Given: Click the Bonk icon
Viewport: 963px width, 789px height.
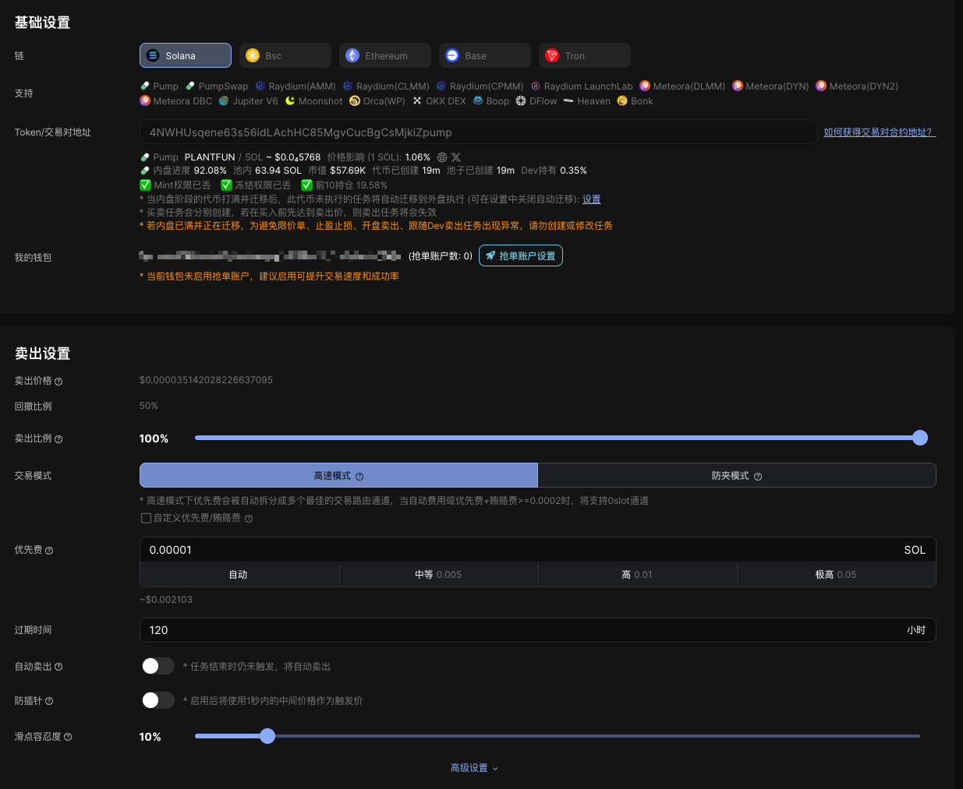Looking at the screenshot, I should click(x=622, y=101).
